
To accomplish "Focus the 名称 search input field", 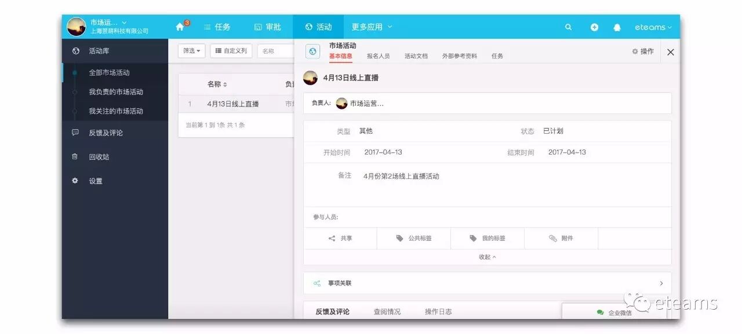I will (275, 51).
